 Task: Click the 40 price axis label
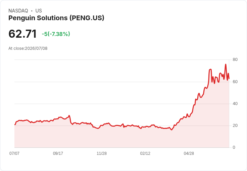click(x=235, y=104)
